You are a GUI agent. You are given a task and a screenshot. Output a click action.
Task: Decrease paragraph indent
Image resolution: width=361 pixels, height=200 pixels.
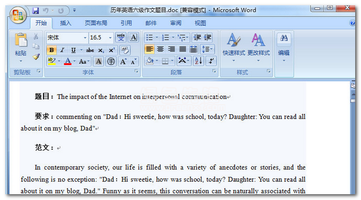(197, 37)
